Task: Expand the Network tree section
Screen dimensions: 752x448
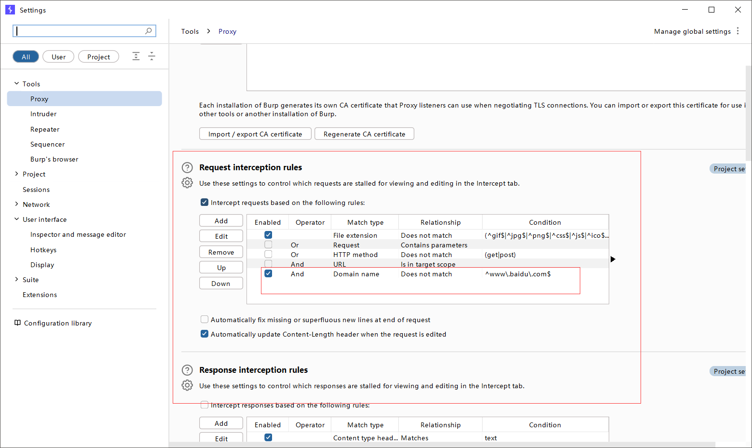Action: pyautogui.click(x=16, y=204)
